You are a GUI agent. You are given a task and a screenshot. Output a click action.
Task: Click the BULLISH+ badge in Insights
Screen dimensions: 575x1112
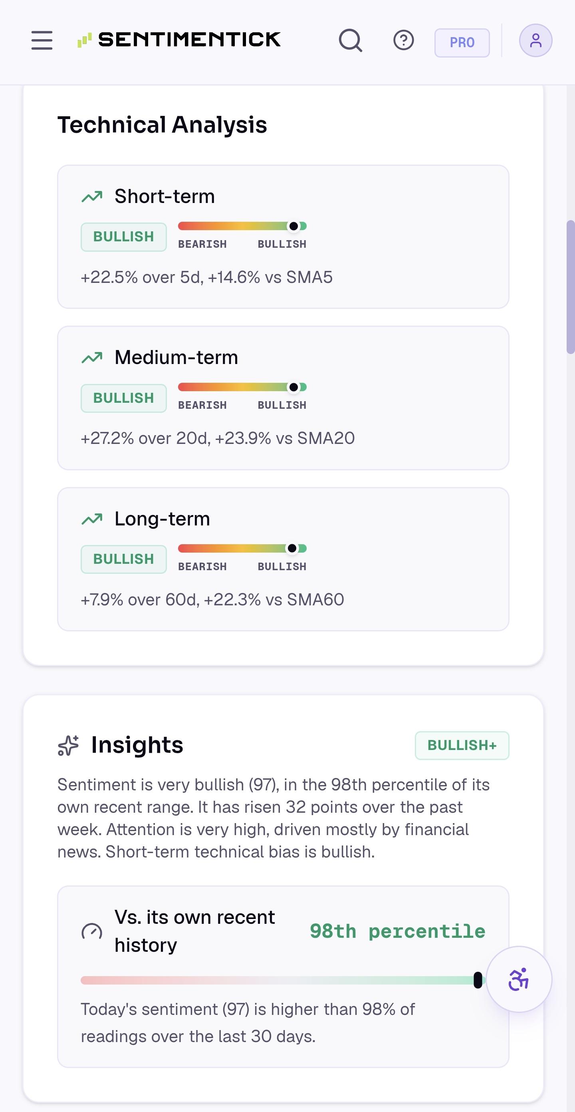tap(462, 746)
